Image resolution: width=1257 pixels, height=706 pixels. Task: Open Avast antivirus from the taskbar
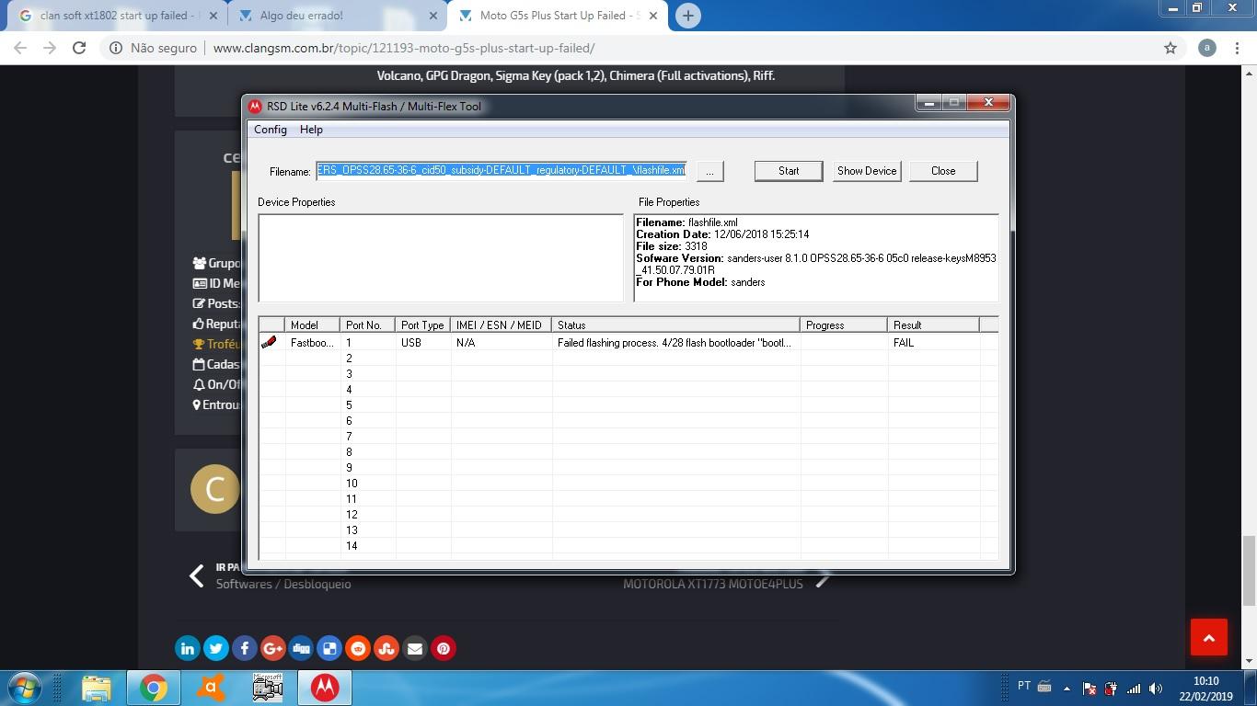pos(211,688)
